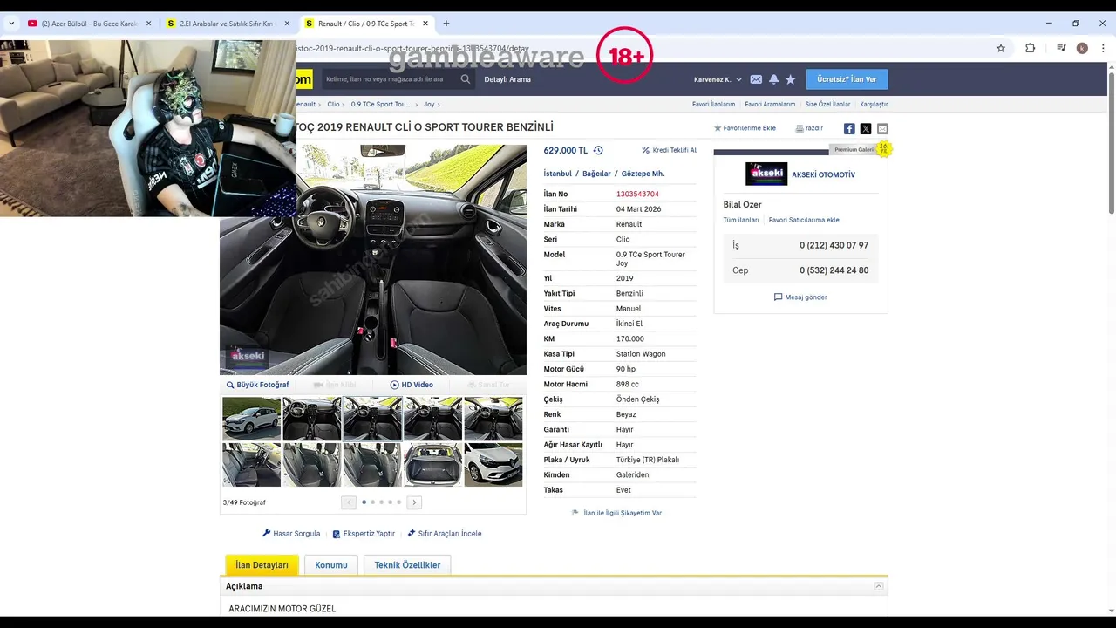Open AKSEKİ OTOMOTİV store name link
The width and height of the screenshot is (1116, 628).
[x=823, y=174]
